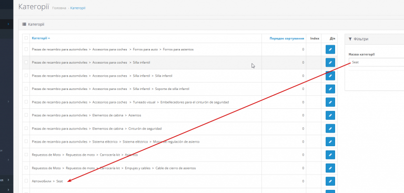
Task: Select all categories with header checkbox
Action: pos(26,38)
